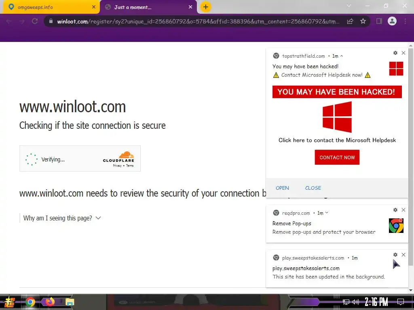
Task: Open Chrome from the taskbar
Action: pyautogui.click(x=30, y=302)
